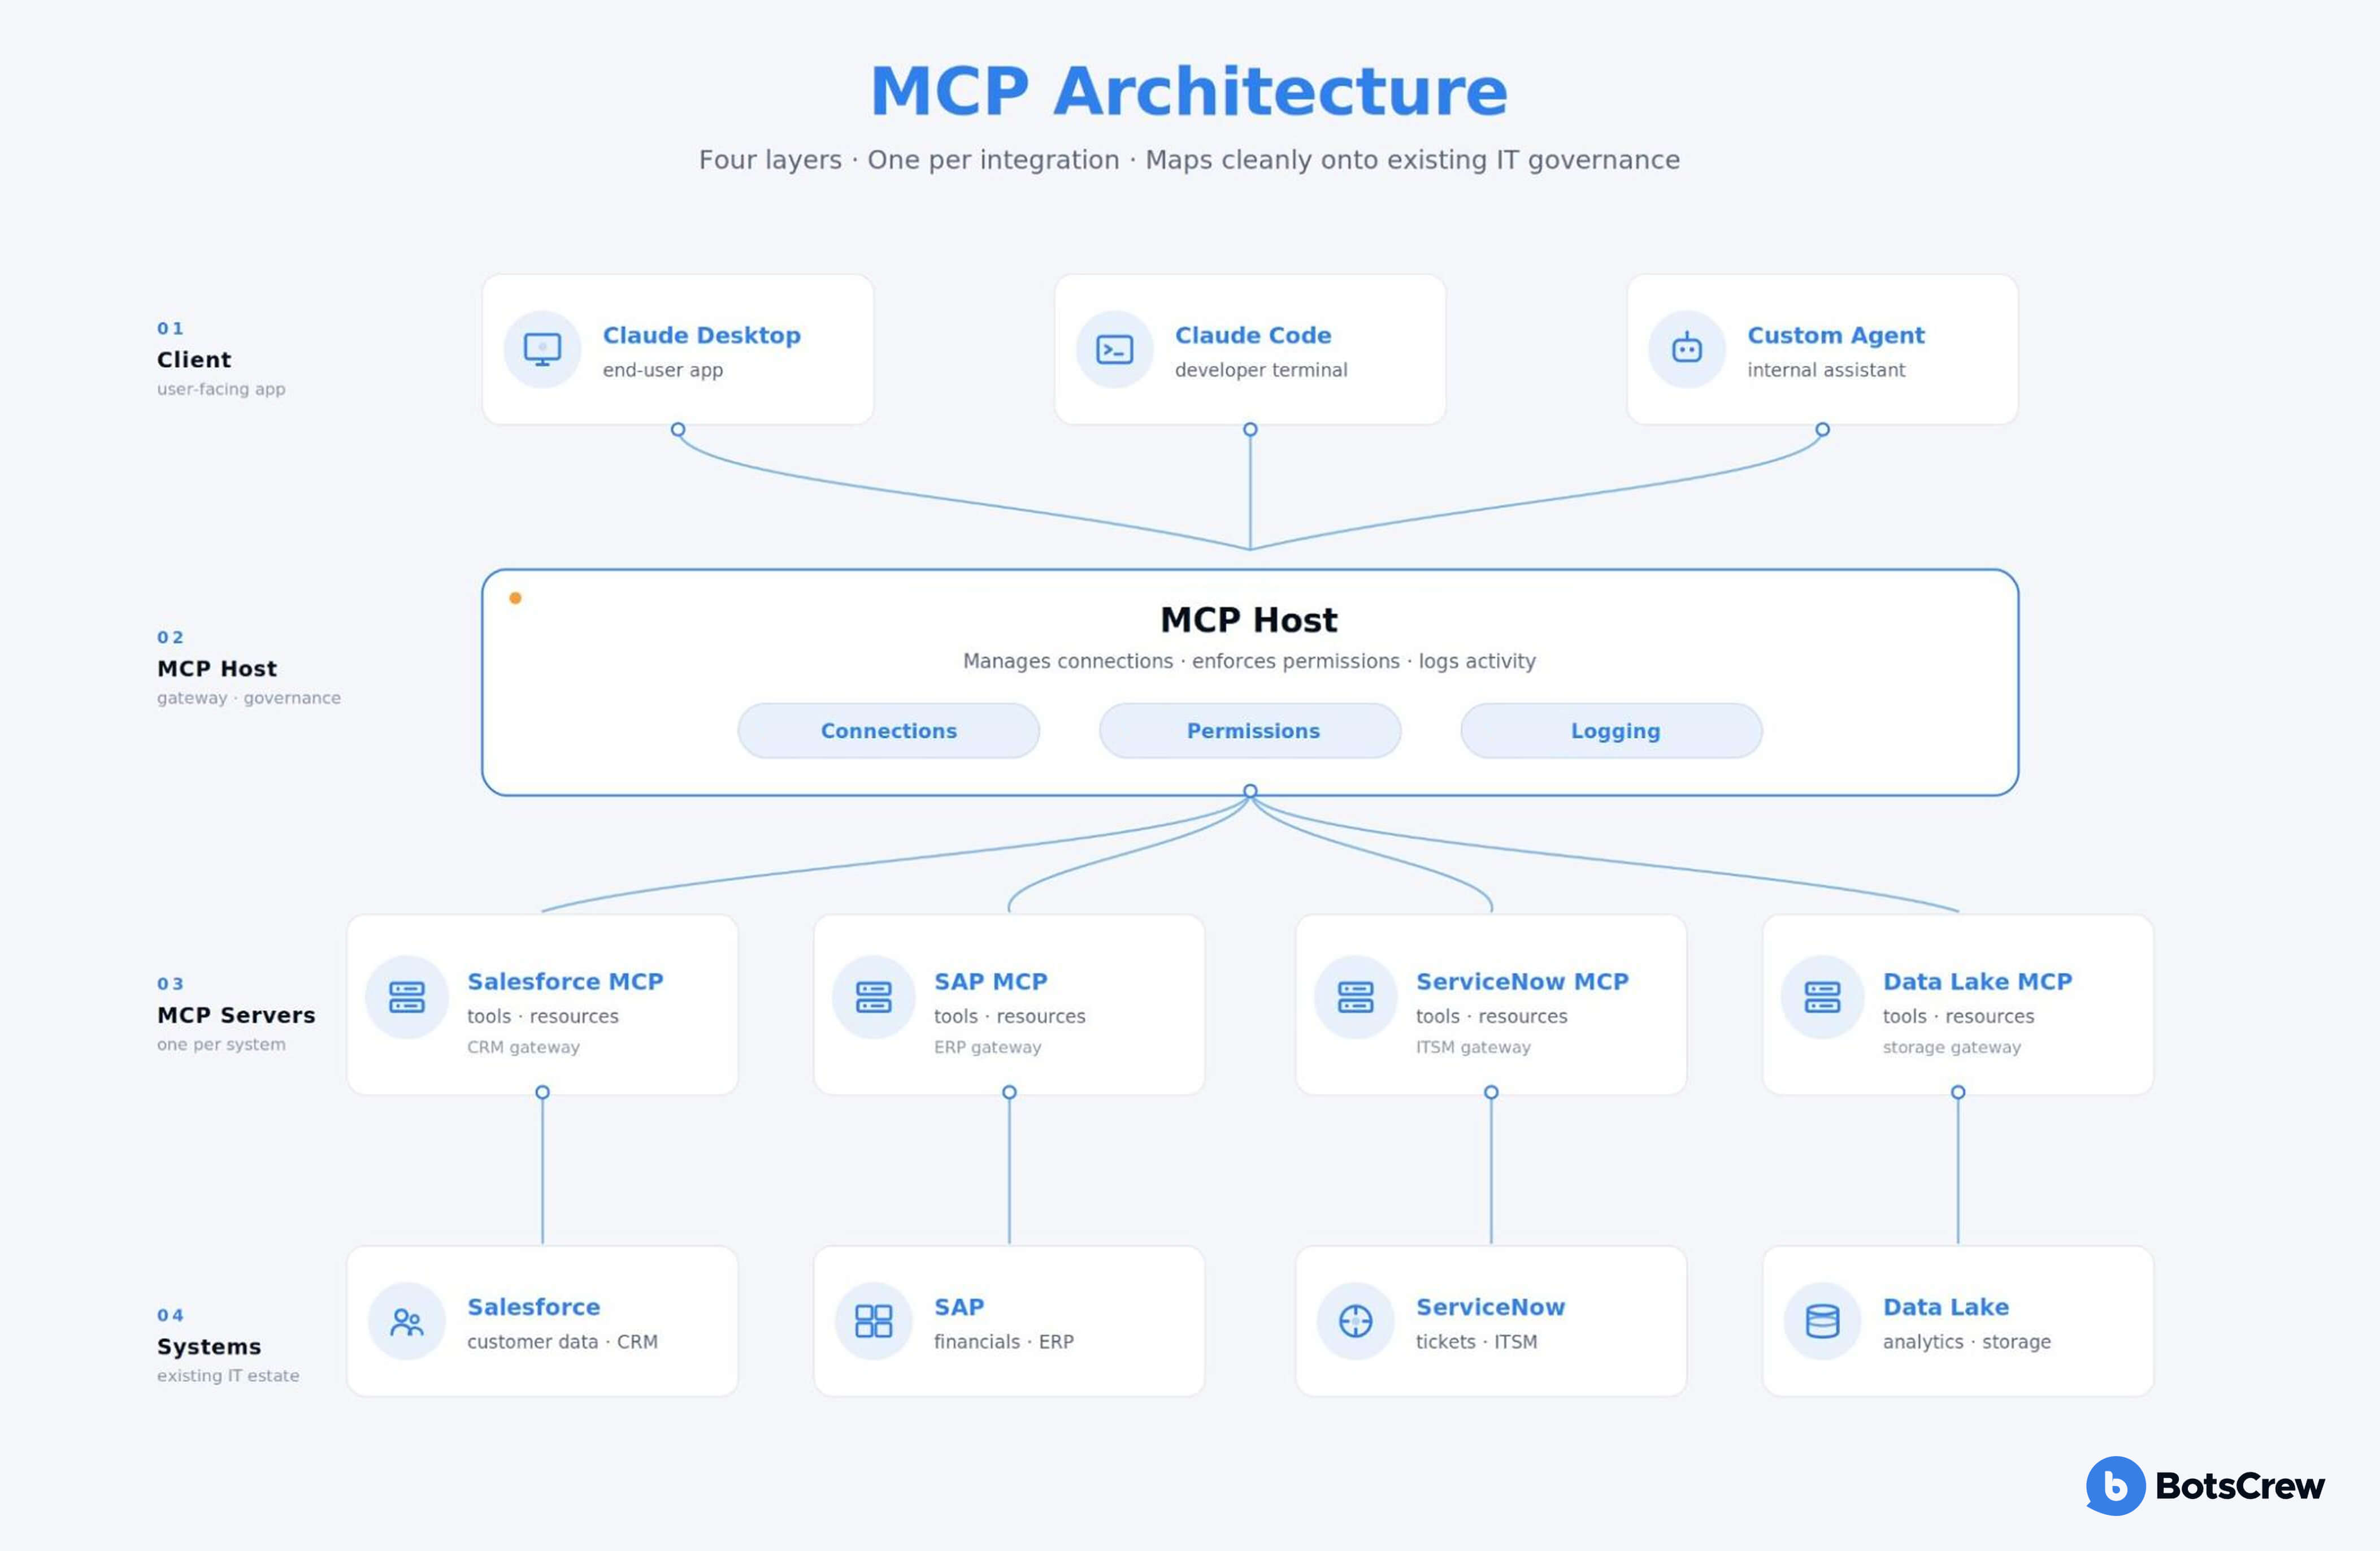2380x1551 pixels.
Task: Click connector node below Claude Code card
Action: (x=1250, y=430)
